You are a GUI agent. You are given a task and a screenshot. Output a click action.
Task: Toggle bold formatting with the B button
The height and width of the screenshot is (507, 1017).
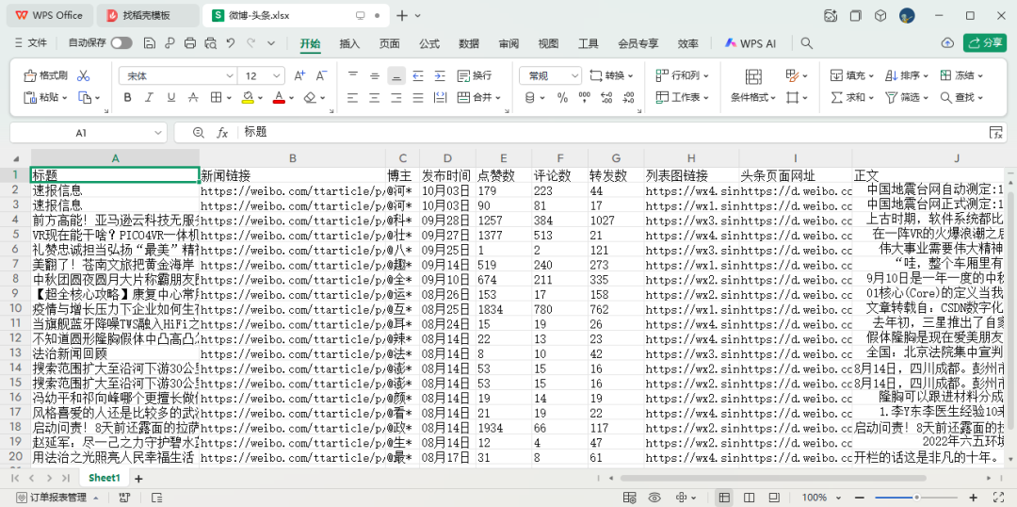[127, 98]
